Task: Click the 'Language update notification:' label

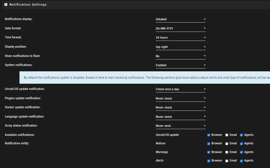Action: (x=25, y=116)
